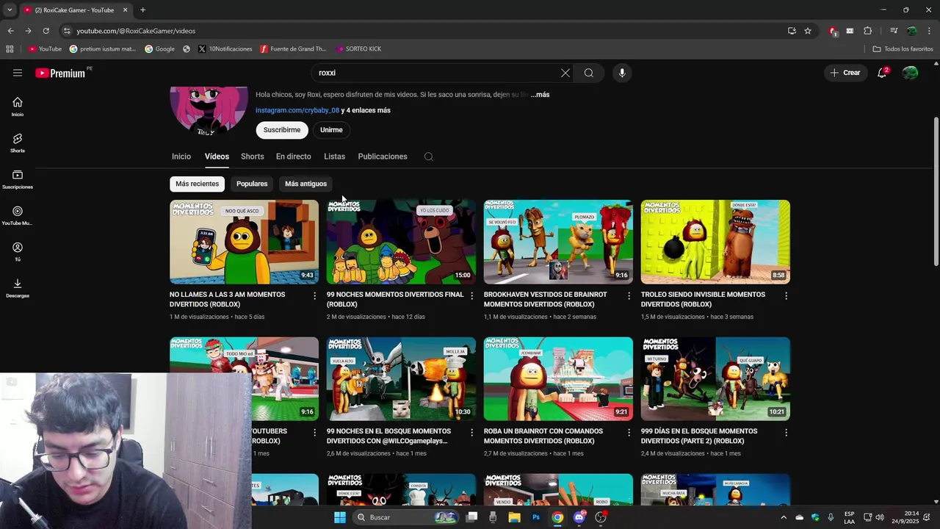Open Descargas in the sidebar
This screenshot has height=529, width=940.
point(18,287)
